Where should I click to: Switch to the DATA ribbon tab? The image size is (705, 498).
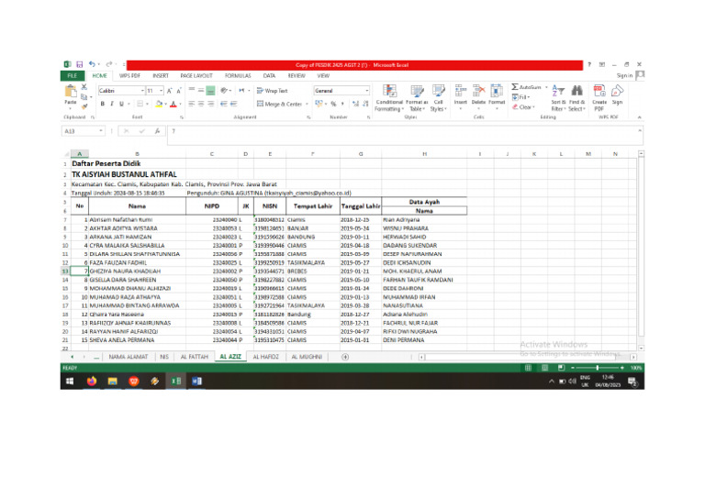coord(269,76)
